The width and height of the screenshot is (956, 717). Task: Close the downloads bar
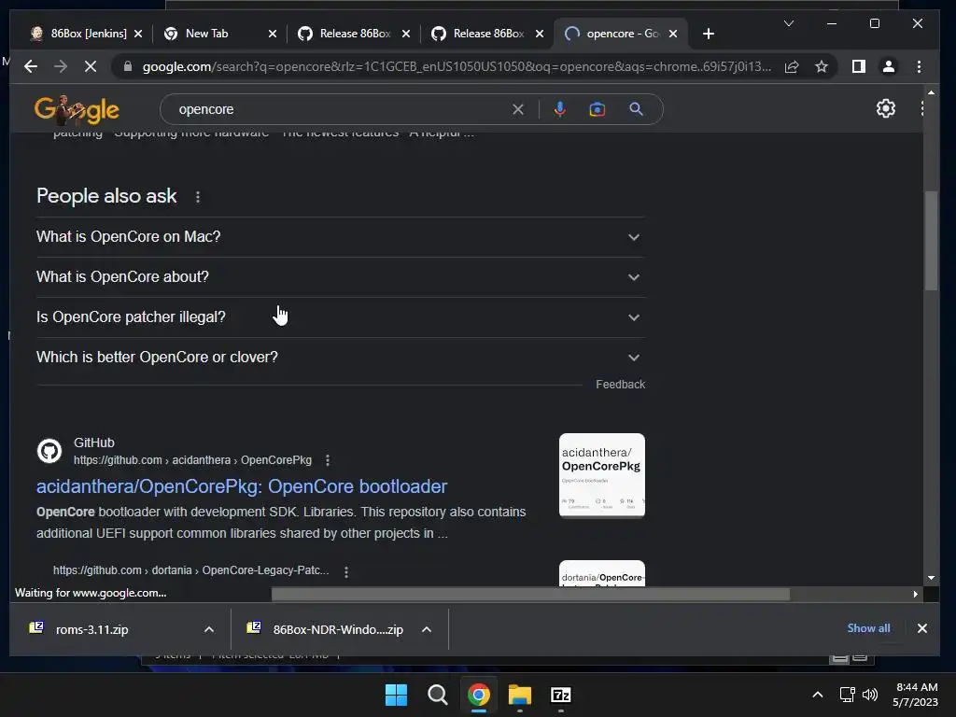pos(921,628)
